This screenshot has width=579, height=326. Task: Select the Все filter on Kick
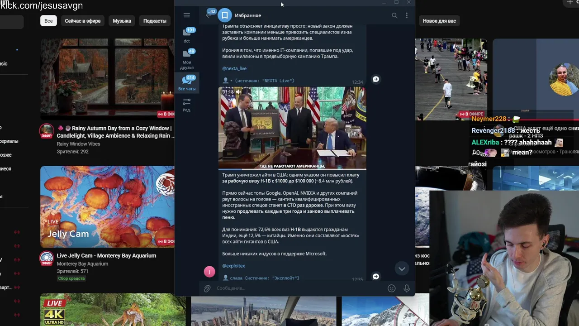[x=48, y=21]
